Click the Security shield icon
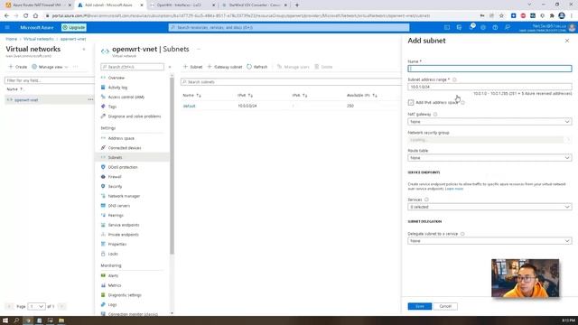The image size is (578, 325). click(103, 186)
